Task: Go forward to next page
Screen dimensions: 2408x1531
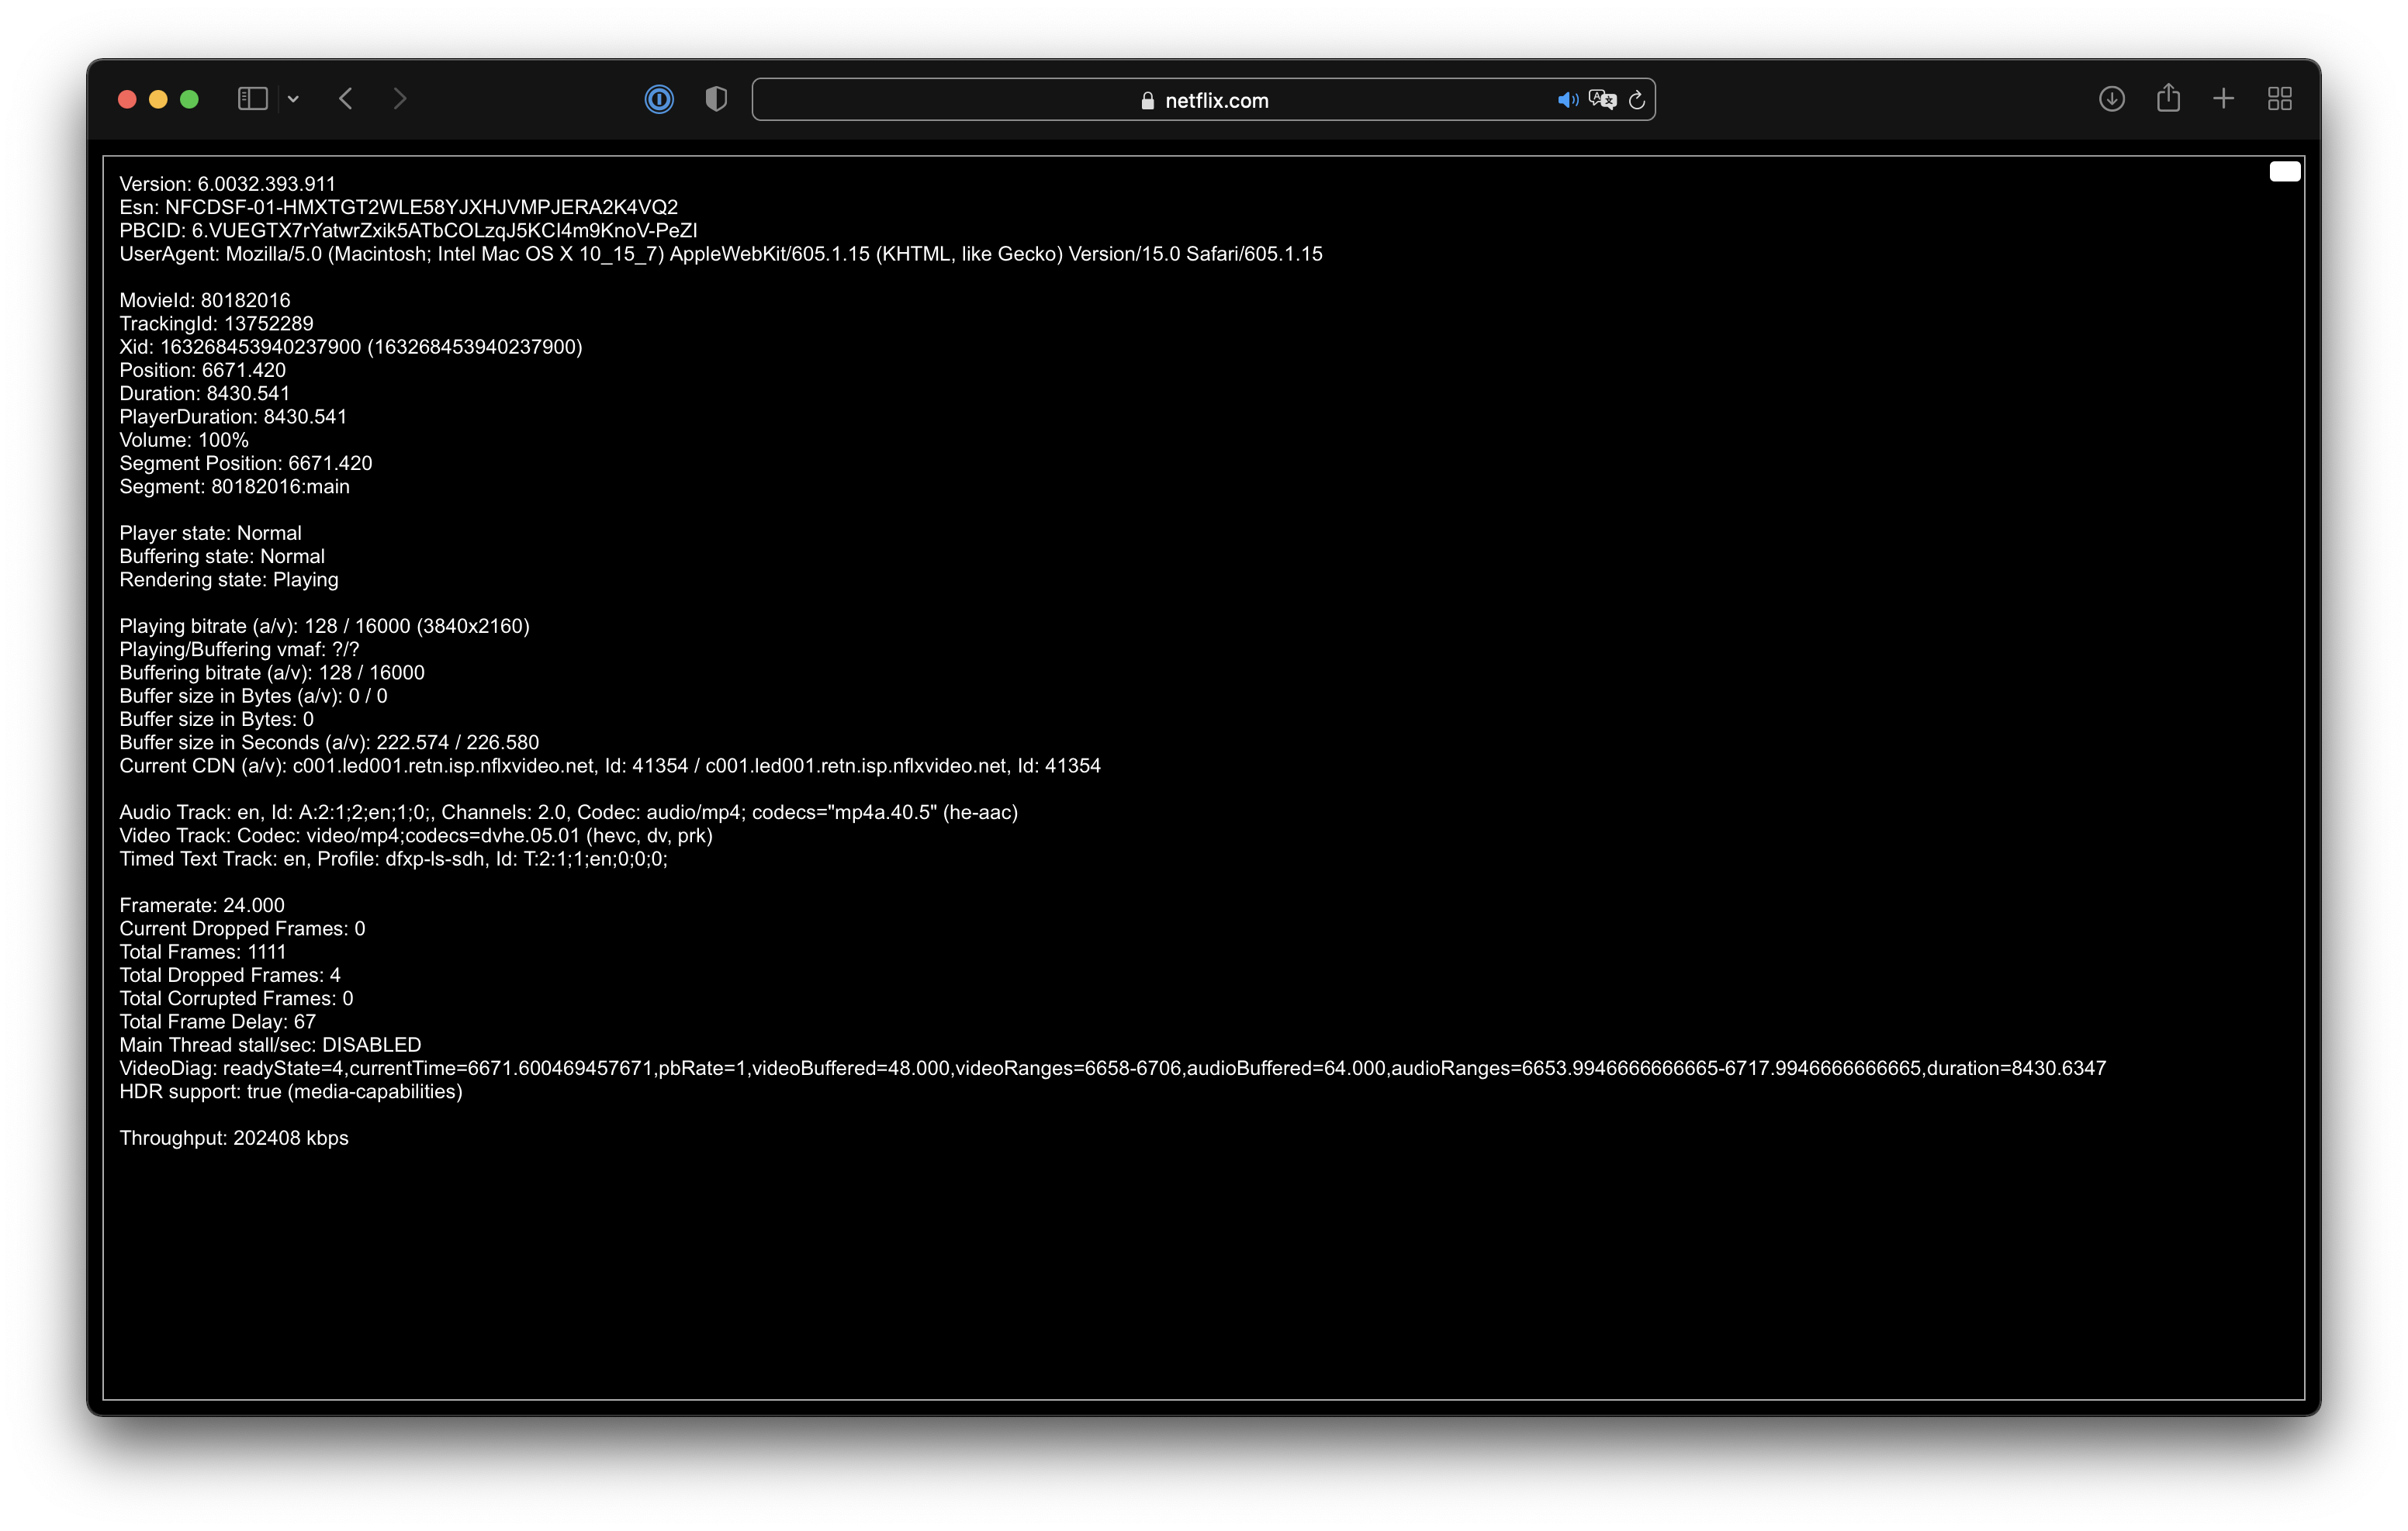Action: tap(400, 99)
